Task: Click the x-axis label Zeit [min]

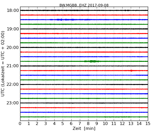Action: [84, 128]
